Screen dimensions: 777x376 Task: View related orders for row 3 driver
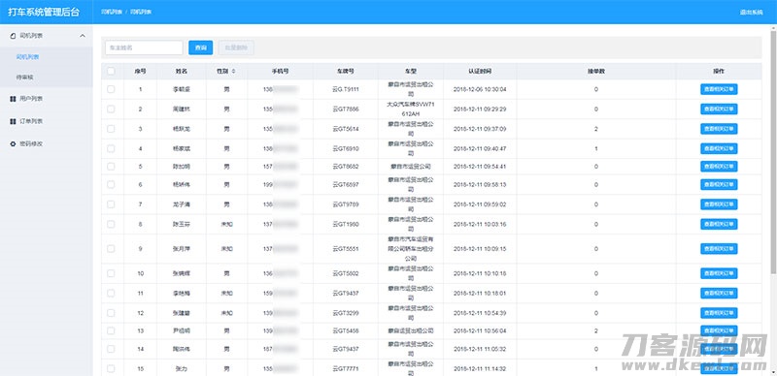pos(719,129)
